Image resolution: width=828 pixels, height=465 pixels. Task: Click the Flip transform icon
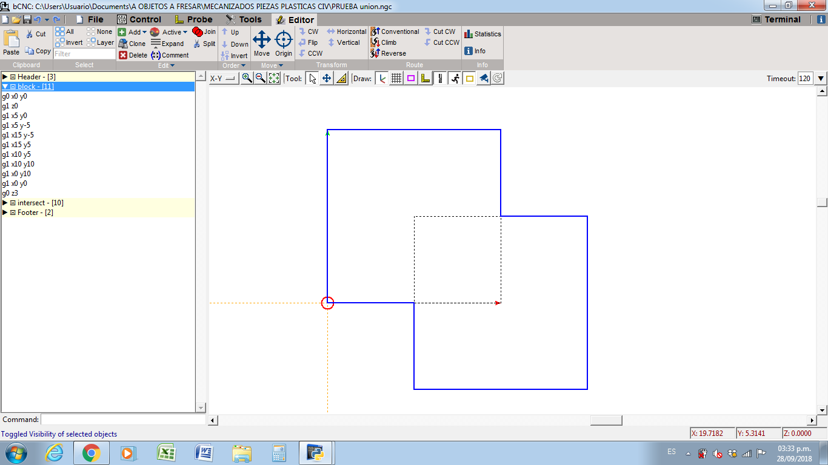pos(302,42)
